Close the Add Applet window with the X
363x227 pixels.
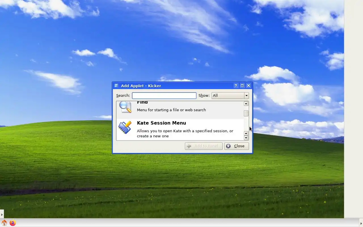[x=248, y=85]
